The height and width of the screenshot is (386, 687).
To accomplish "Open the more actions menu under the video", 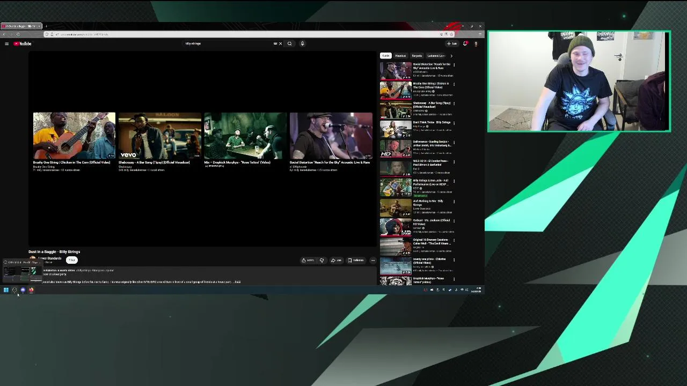I will tap(373, 260).
